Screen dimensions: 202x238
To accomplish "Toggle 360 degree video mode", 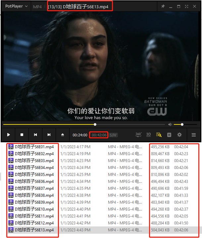I will tap(138, 135).
